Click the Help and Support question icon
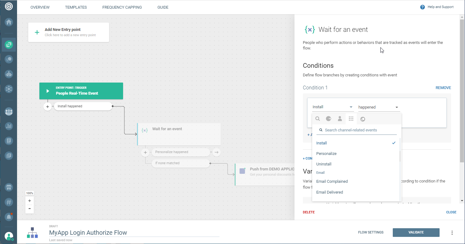The height and width of the screenshot is (244, 465). coord(422,7)
